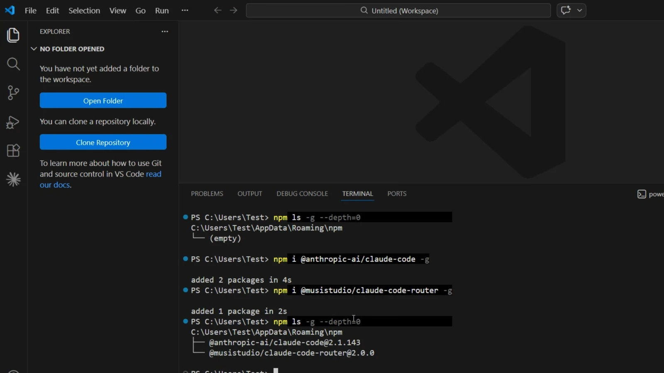Click the VS Code logo icon
Image resolution: width=664 pixels, height=373 pixels.
10,10
